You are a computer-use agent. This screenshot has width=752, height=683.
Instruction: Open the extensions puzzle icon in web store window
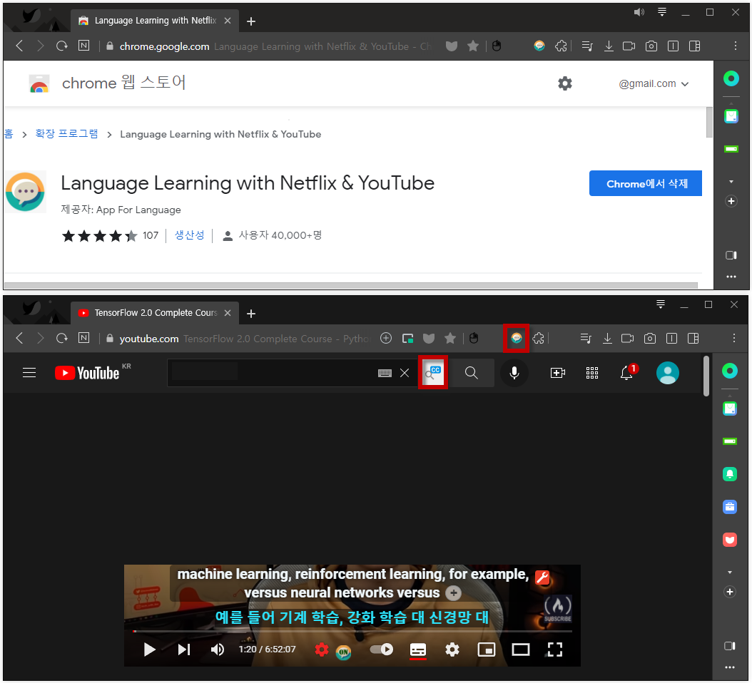561,46
